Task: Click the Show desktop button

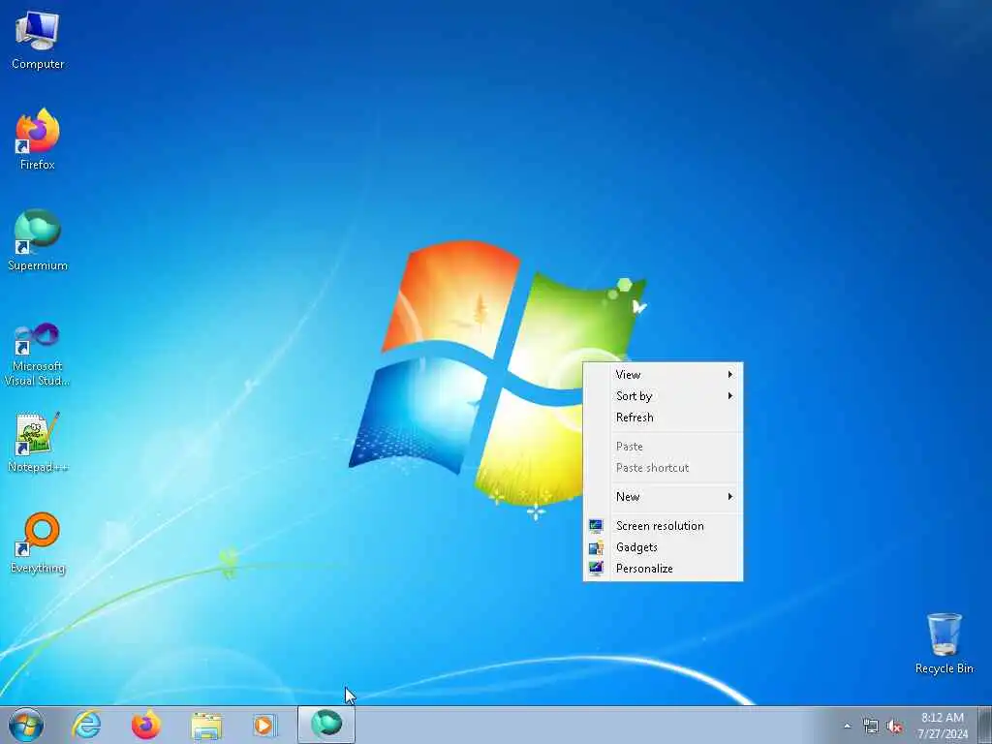Action: click(985, 725)
